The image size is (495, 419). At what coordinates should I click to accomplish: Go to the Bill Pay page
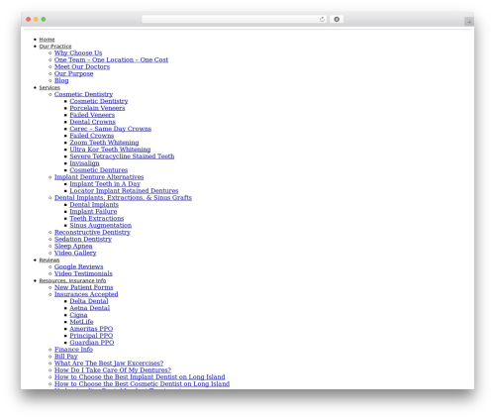coord(66,357)
